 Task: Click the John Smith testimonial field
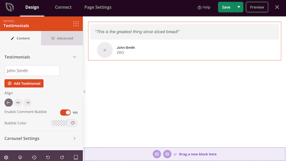(x=32, y=70)
